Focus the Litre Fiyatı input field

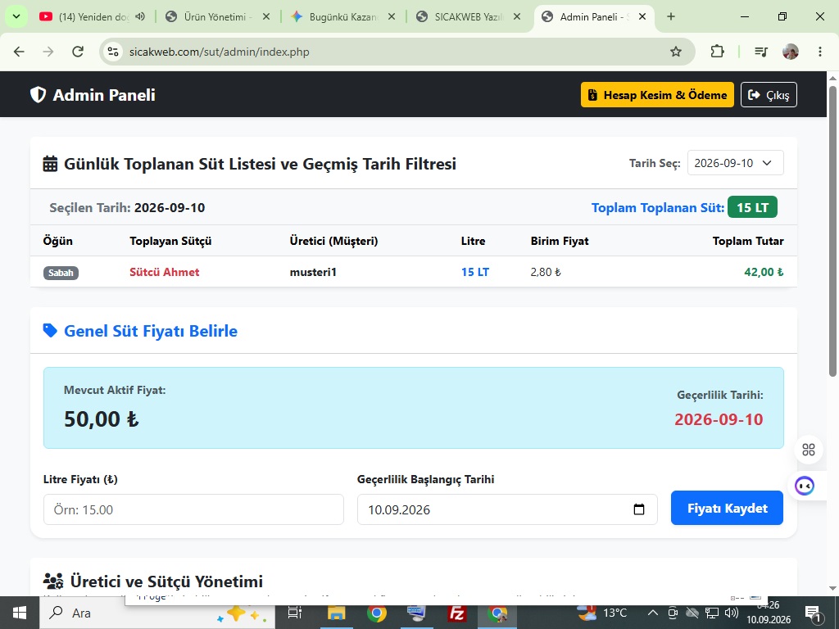tap(193, 509)
